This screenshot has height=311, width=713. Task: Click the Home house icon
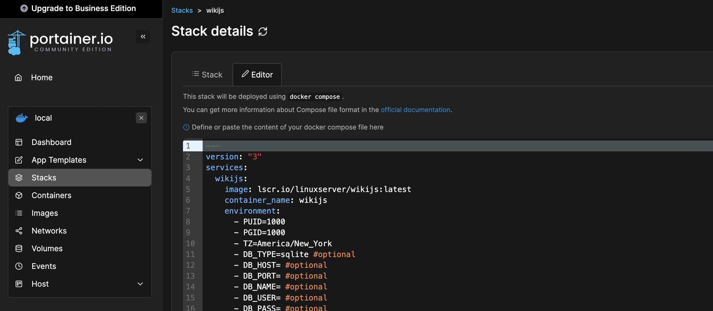tap(18, 77)
